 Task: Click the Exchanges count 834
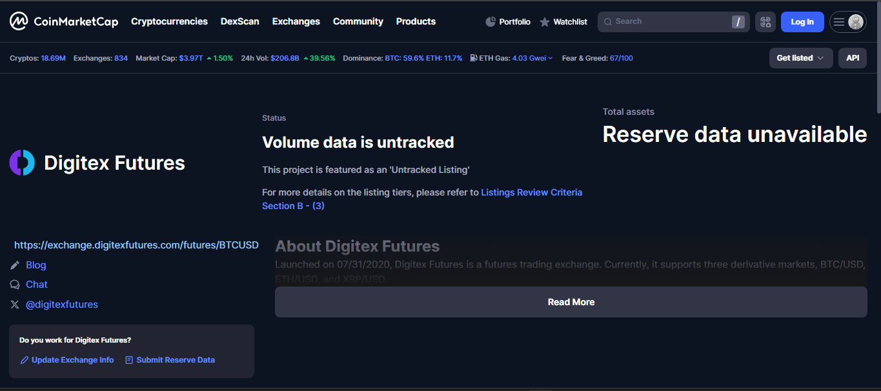pyautogui.click(x=121, y=58)
